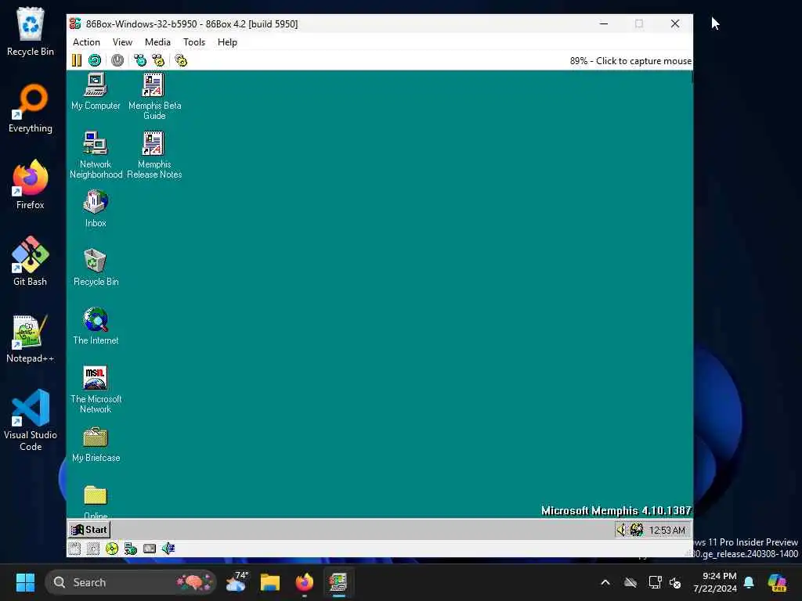The image size is (802, 601).
Task: Click the Windows taskbar Search box
Action: click(x=131, y=582)
